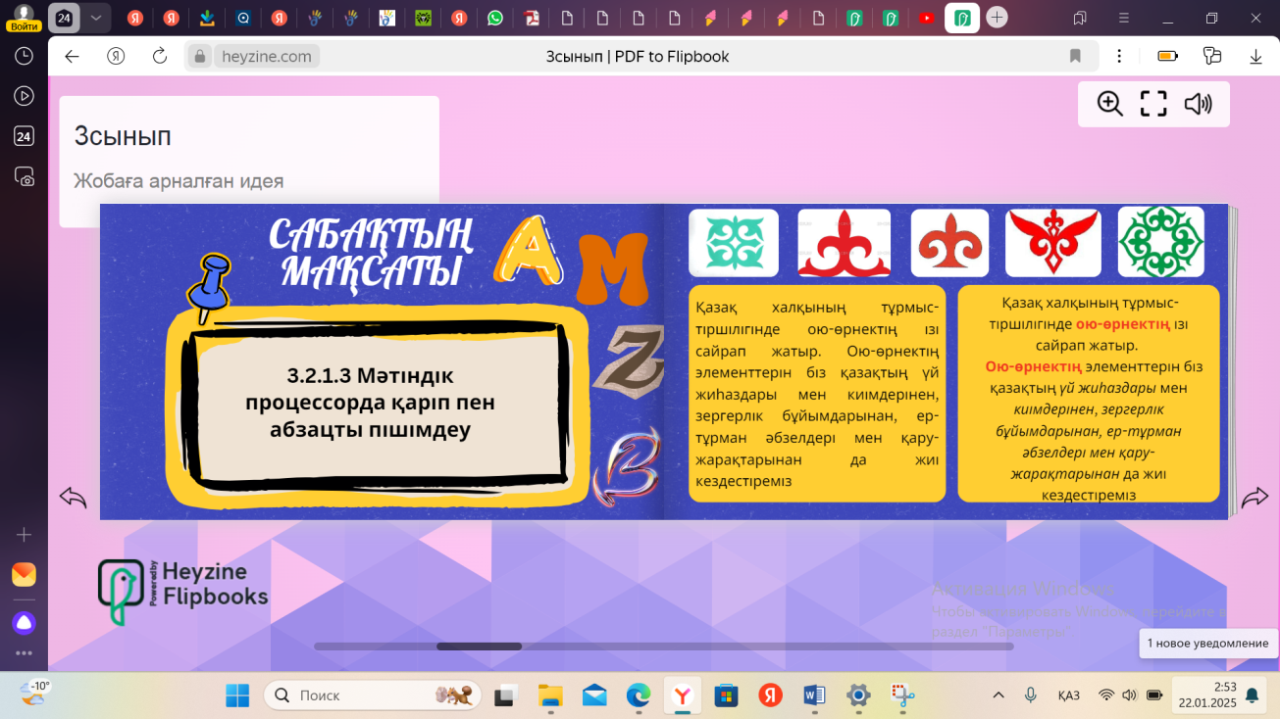This screenshot has width=1280, height=719.
Task: Click the taskbar Поиск search box
Action: point(373,695)
